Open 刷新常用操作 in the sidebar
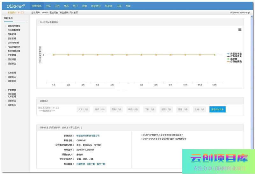The image size is (255, 174). (x=14, y=26)
